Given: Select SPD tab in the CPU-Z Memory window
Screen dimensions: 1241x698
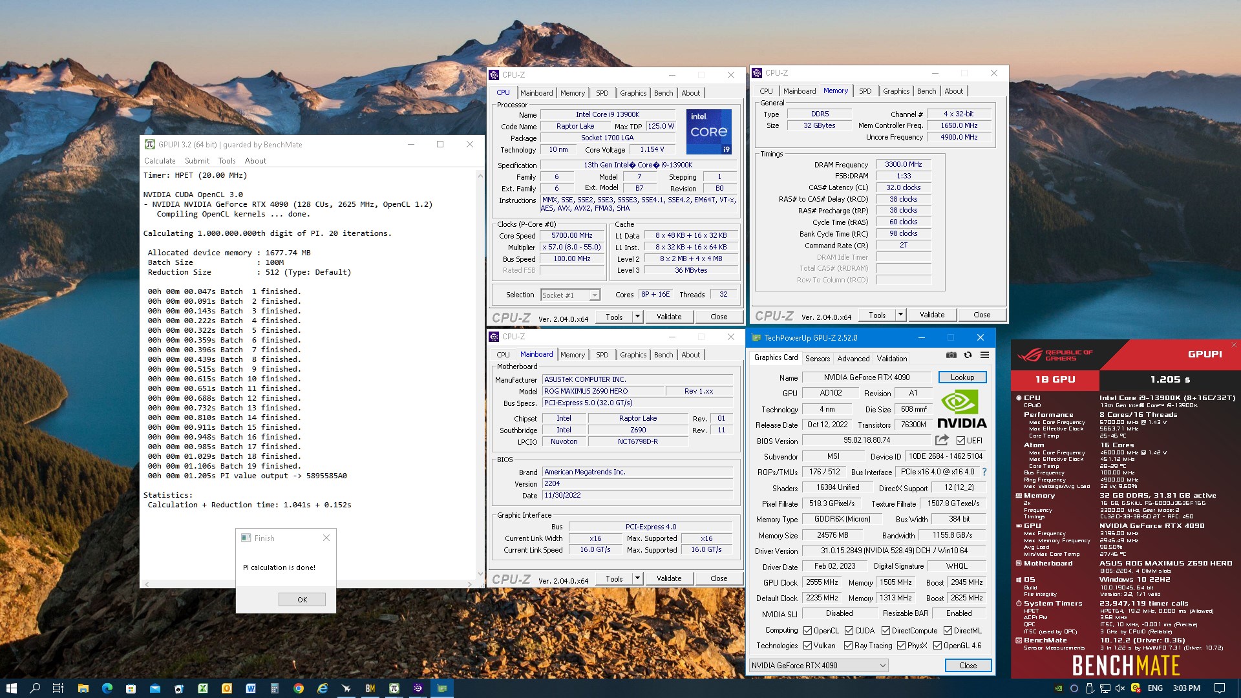Looking at the screenshot, I should (x=865, y=91).
